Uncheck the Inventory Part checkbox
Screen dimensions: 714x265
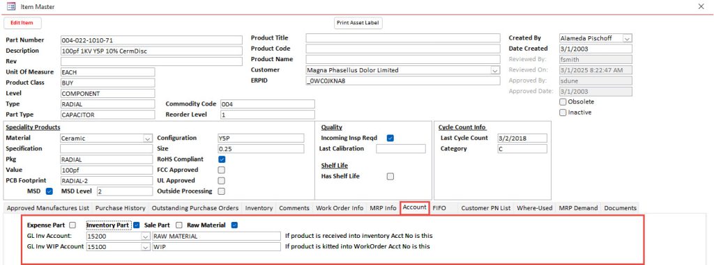137,225
